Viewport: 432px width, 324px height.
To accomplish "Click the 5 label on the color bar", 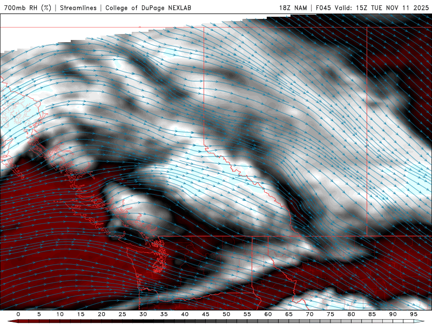I will (x=39, y=314).
